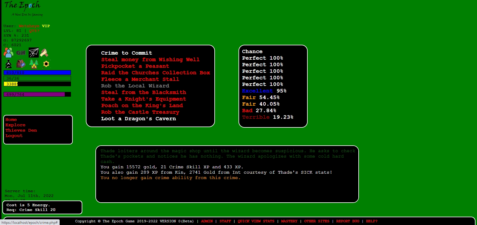
Task: Choose 'Poach on the King's Land'
Action: 142,106
